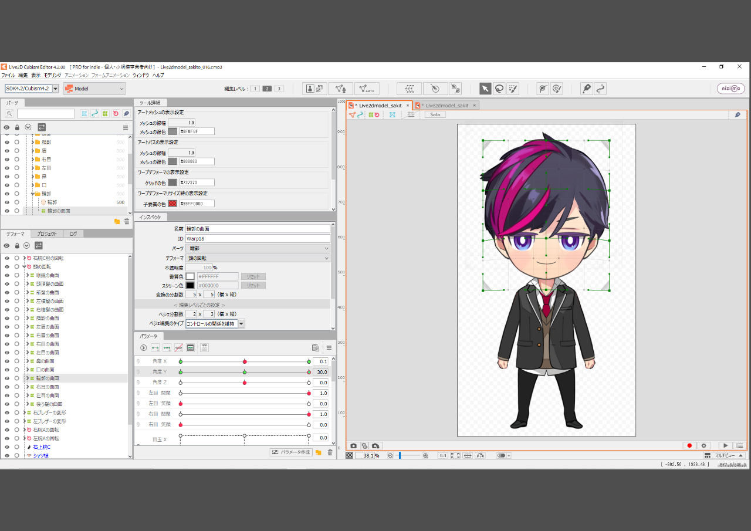Select the brush selection tool
751x531 pixels.
(513, 89)
